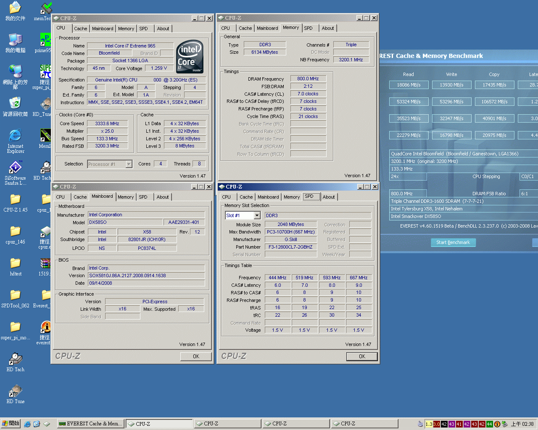Click the 1.3 voltage tray indicator

[429, 424]
